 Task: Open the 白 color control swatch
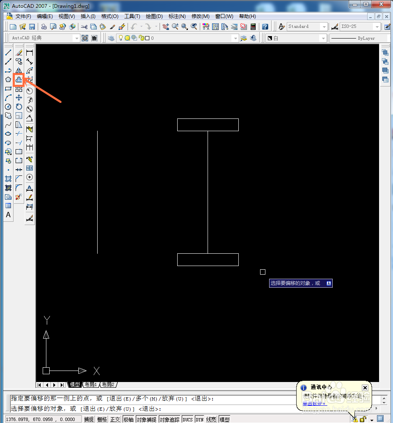270,38
